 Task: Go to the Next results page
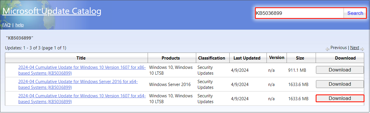tap(355, 48)
